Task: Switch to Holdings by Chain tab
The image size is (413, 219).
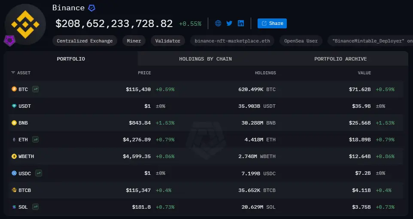Action: [x=205, y=59]
